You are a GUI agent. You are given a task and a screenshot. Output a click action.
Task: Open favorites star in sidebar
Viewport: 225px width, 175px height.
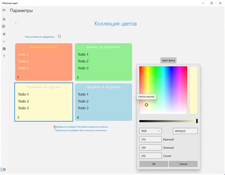coord(4,34)
